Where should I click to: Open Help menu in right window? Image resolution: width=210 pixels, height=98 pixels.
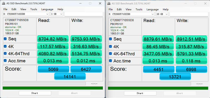coord(166,9)
